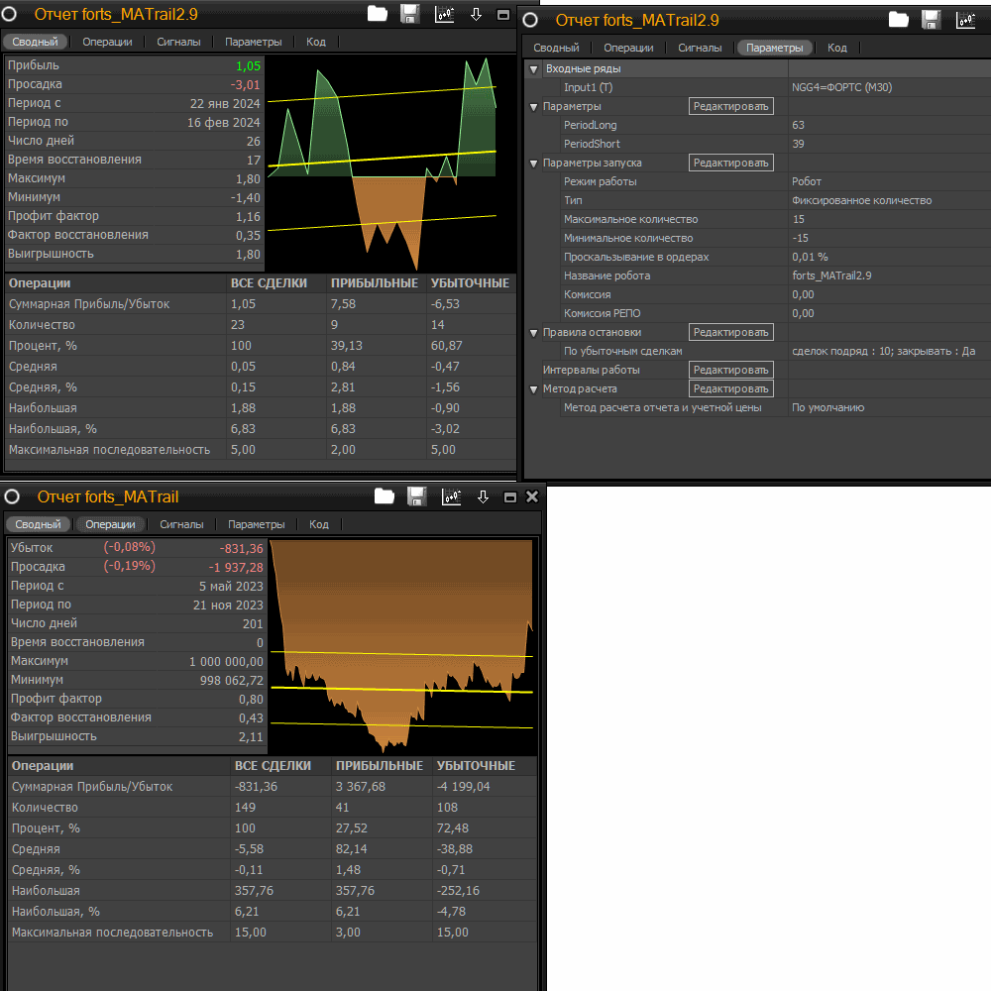Click the down arrow icon in the bottom forts_MATrail header
This screenshot has height=991, width=991.
tap(484, 496)
